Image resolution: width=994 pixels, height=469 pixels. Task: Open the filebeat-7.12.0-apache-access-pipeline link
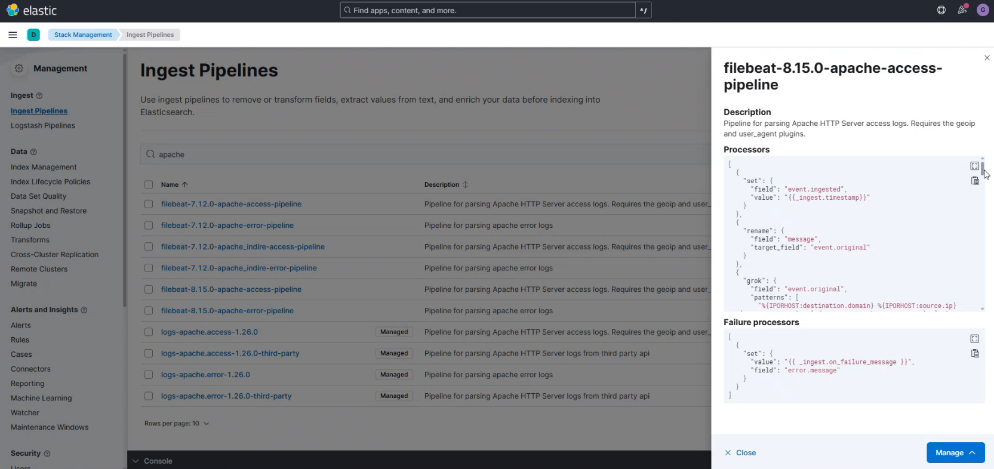231,204
